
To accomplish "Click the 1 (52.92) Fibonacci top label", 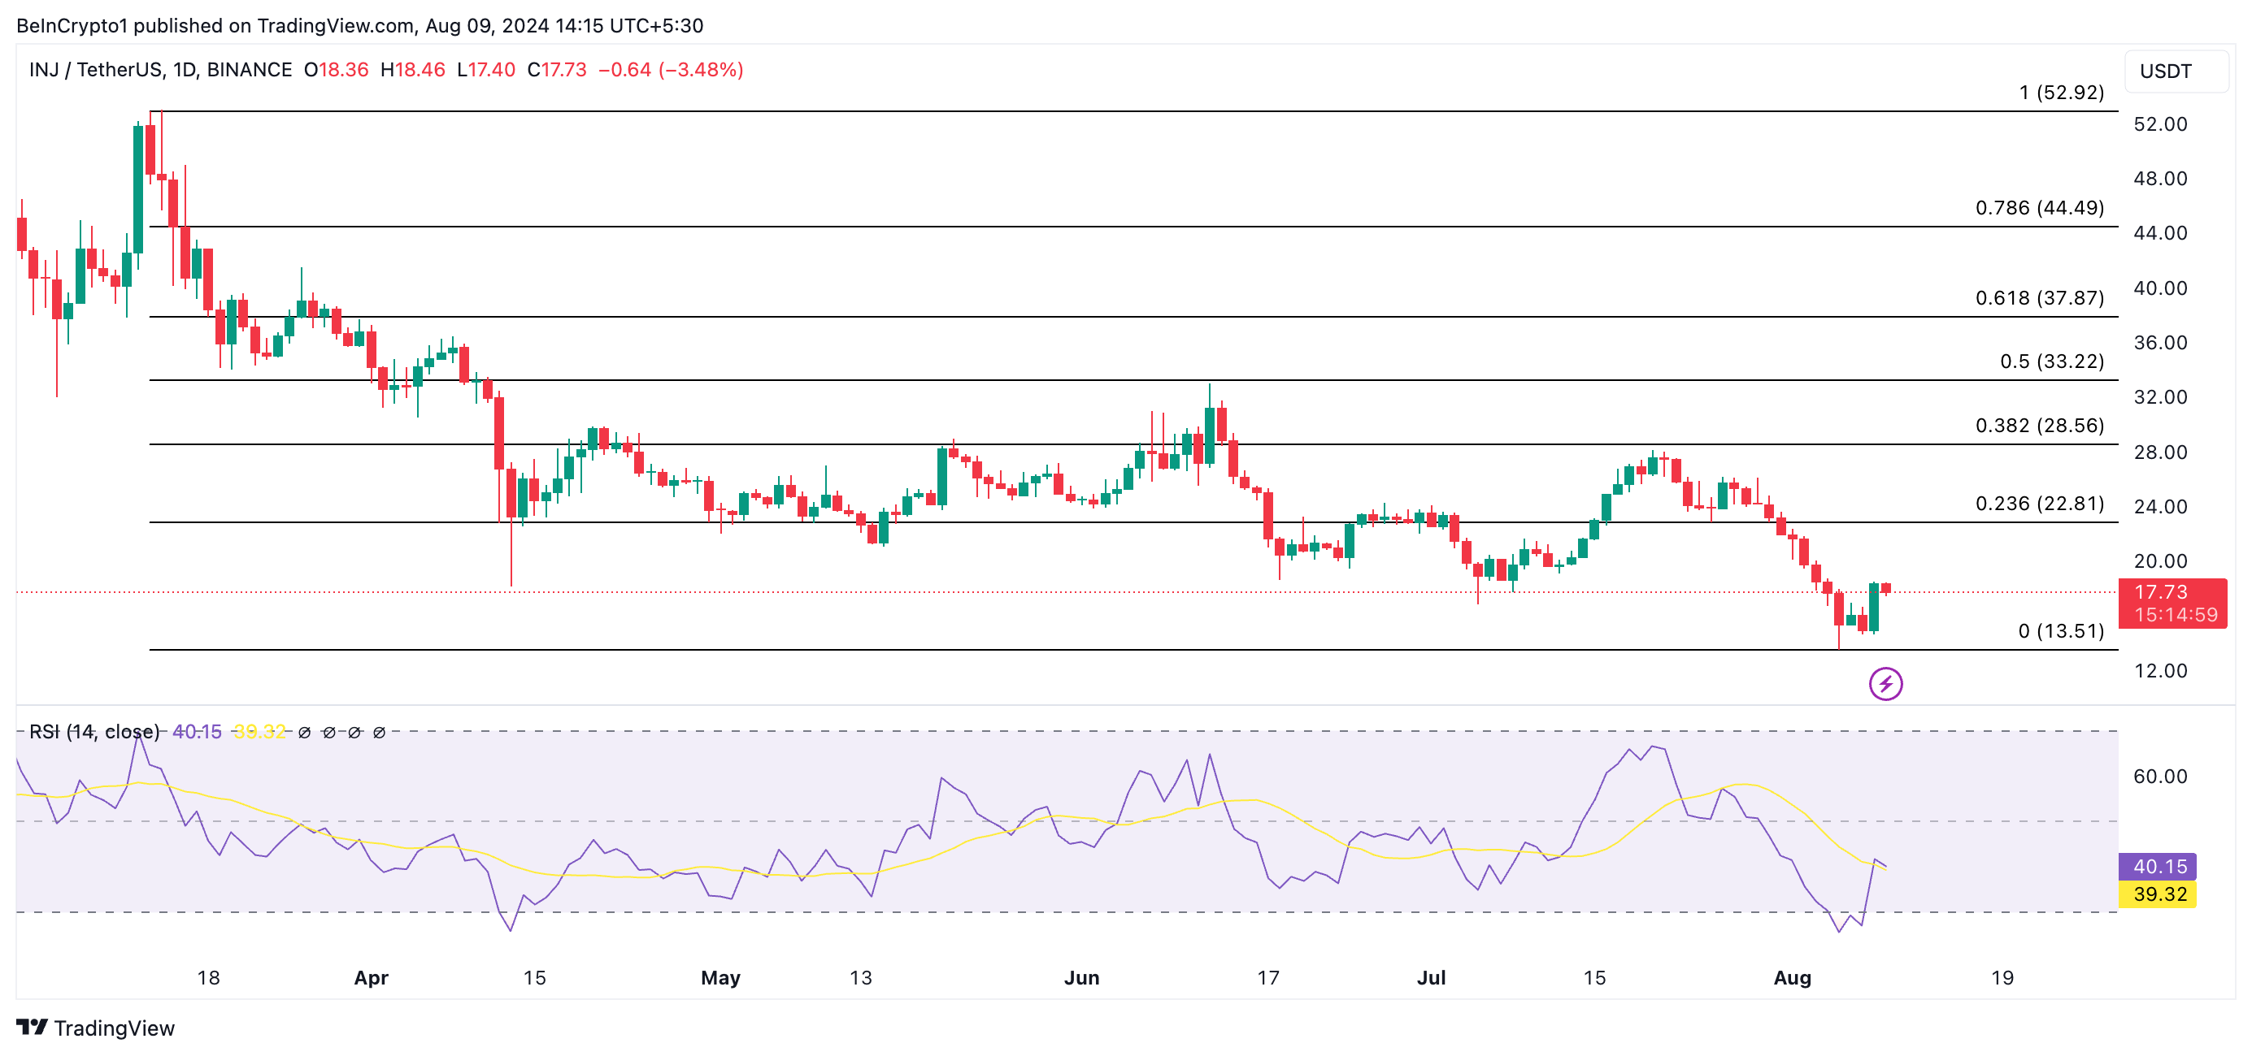I will click(x=2061, y=93).
